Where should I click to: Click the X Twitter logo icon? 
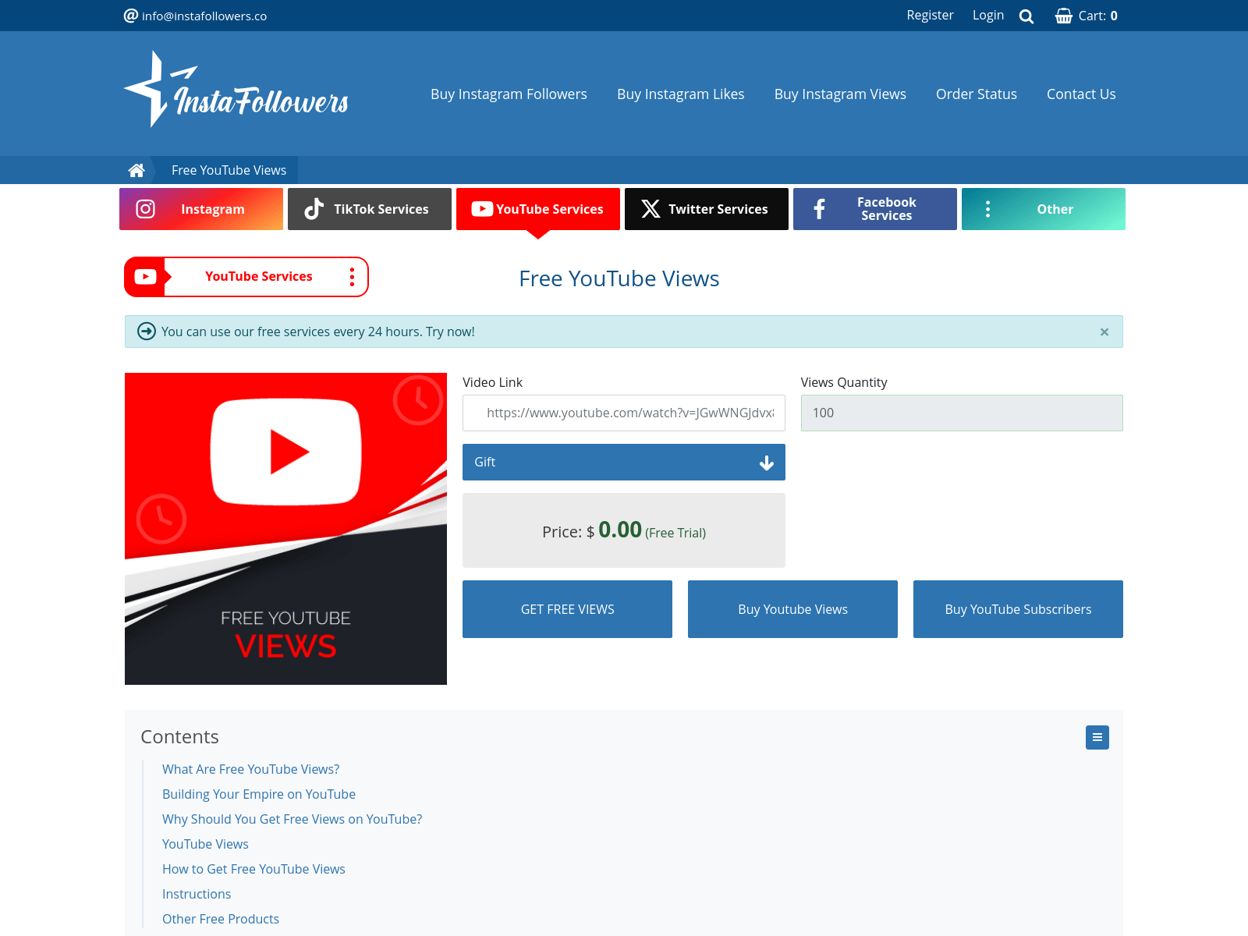click(651, 209)
